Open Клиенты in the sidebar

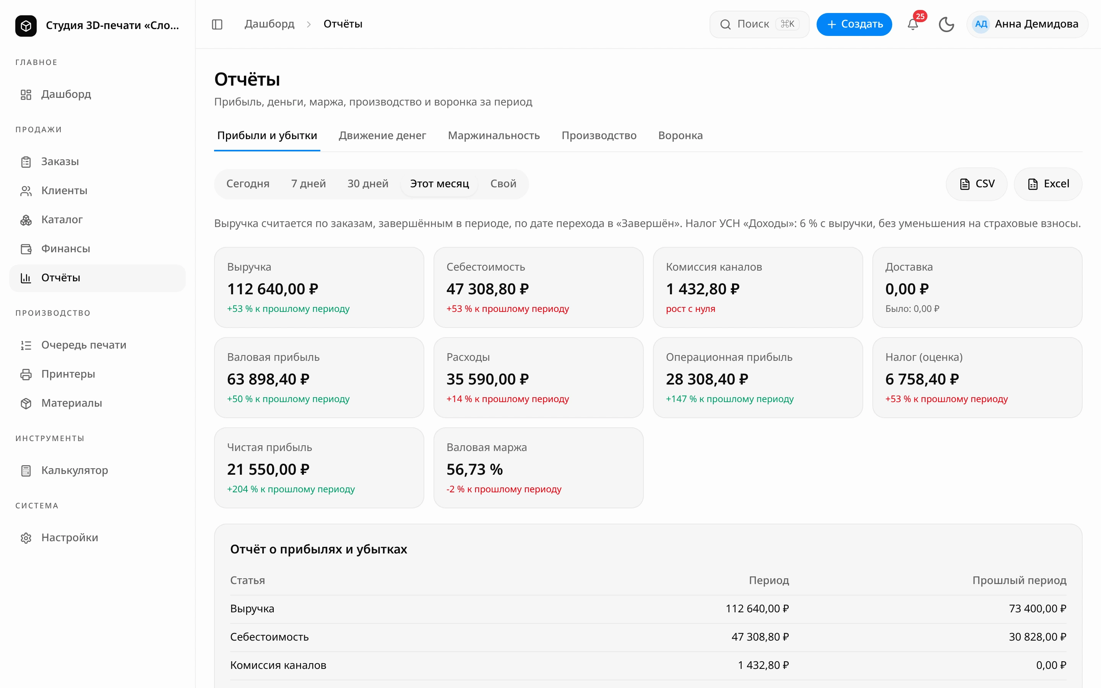[x=97, y=191]
